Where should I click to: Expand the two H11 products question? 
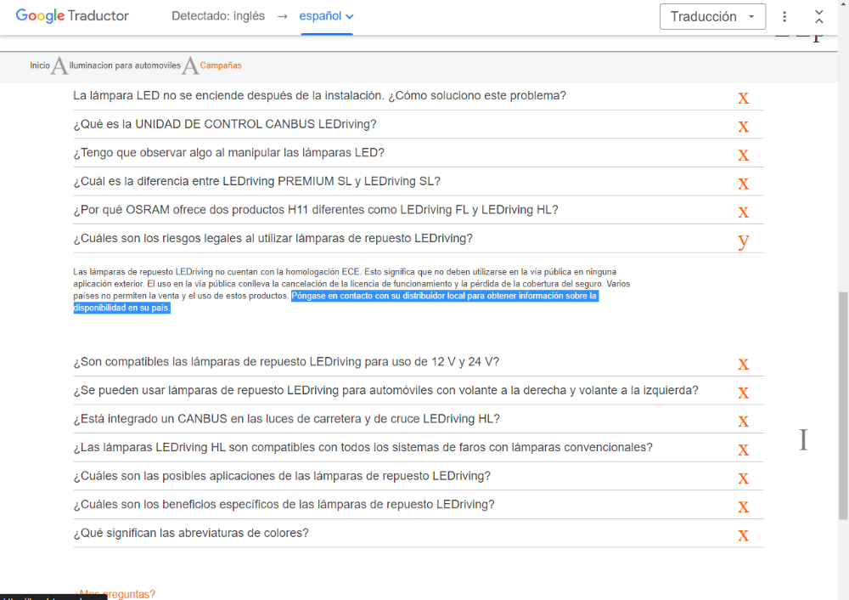coord(419,210)
